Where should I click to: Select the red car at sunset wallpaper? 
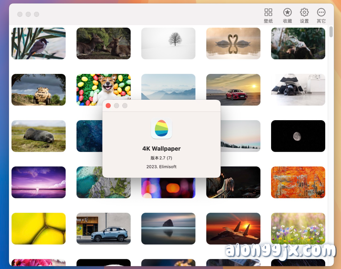click(x=233, y=90)
